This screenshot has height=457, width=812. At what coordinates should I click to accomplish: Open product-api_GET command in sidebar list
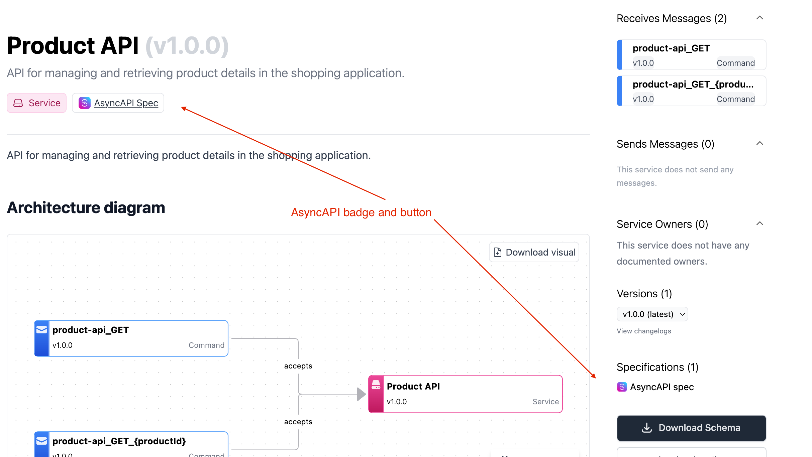point(692,55)
